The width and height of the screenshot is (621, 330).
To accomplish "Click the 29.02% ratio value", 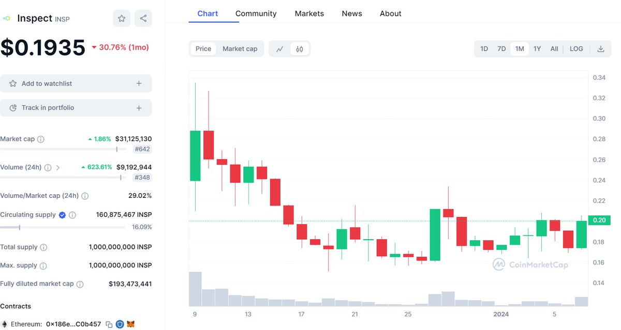I will [140, 196].
